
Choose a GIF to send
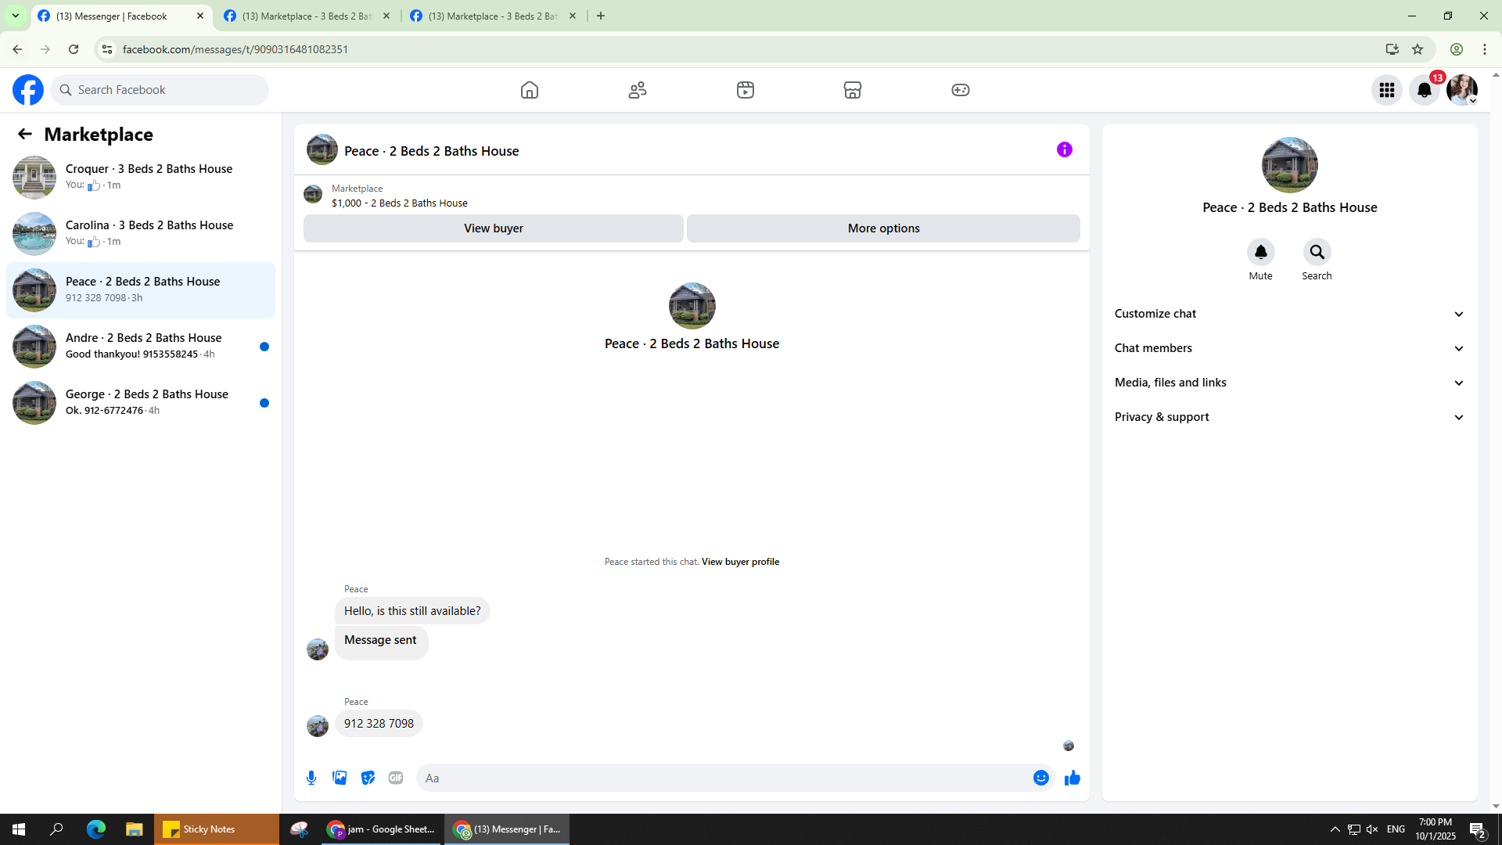tap(396, 778)
